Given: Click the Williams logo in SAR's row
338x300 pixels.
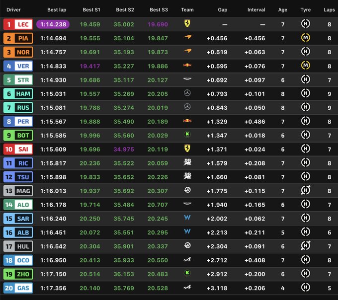Looking at the screenshot, I should pos(187,218).
